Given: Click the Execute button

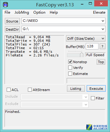Looking at the screenshot, I should coord(96,89).
